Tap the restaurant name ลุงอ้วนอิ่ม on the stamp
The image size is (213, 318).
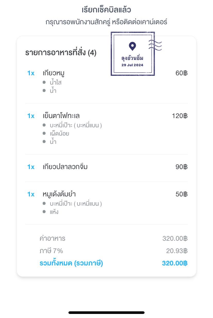132,58
